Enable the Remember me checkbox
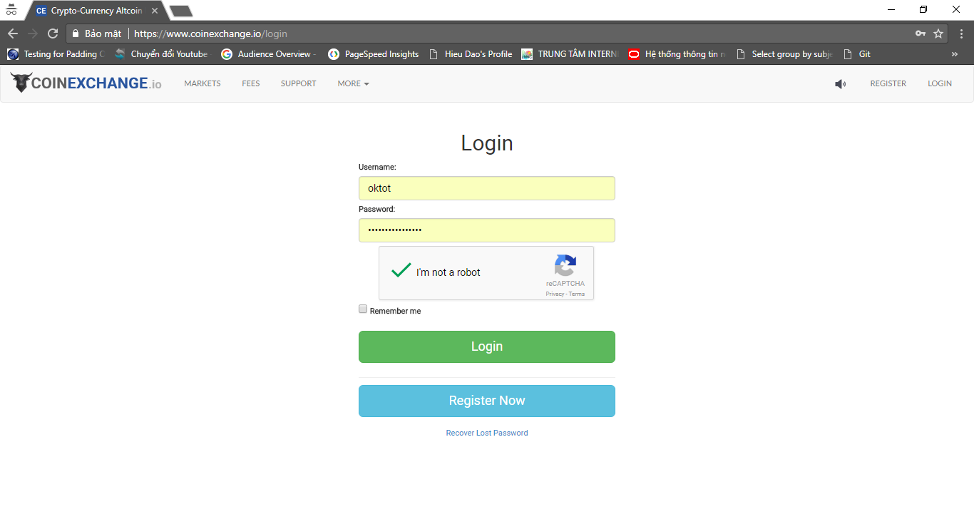The height and width of the screenshot is (519, 974). tap(363, 309)
